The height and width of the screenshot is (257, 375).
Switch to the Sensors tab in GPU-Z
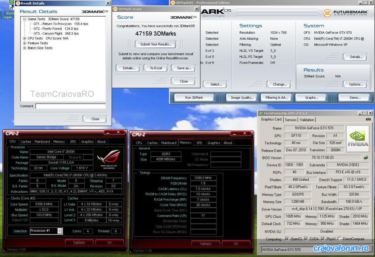pos(291,120)
